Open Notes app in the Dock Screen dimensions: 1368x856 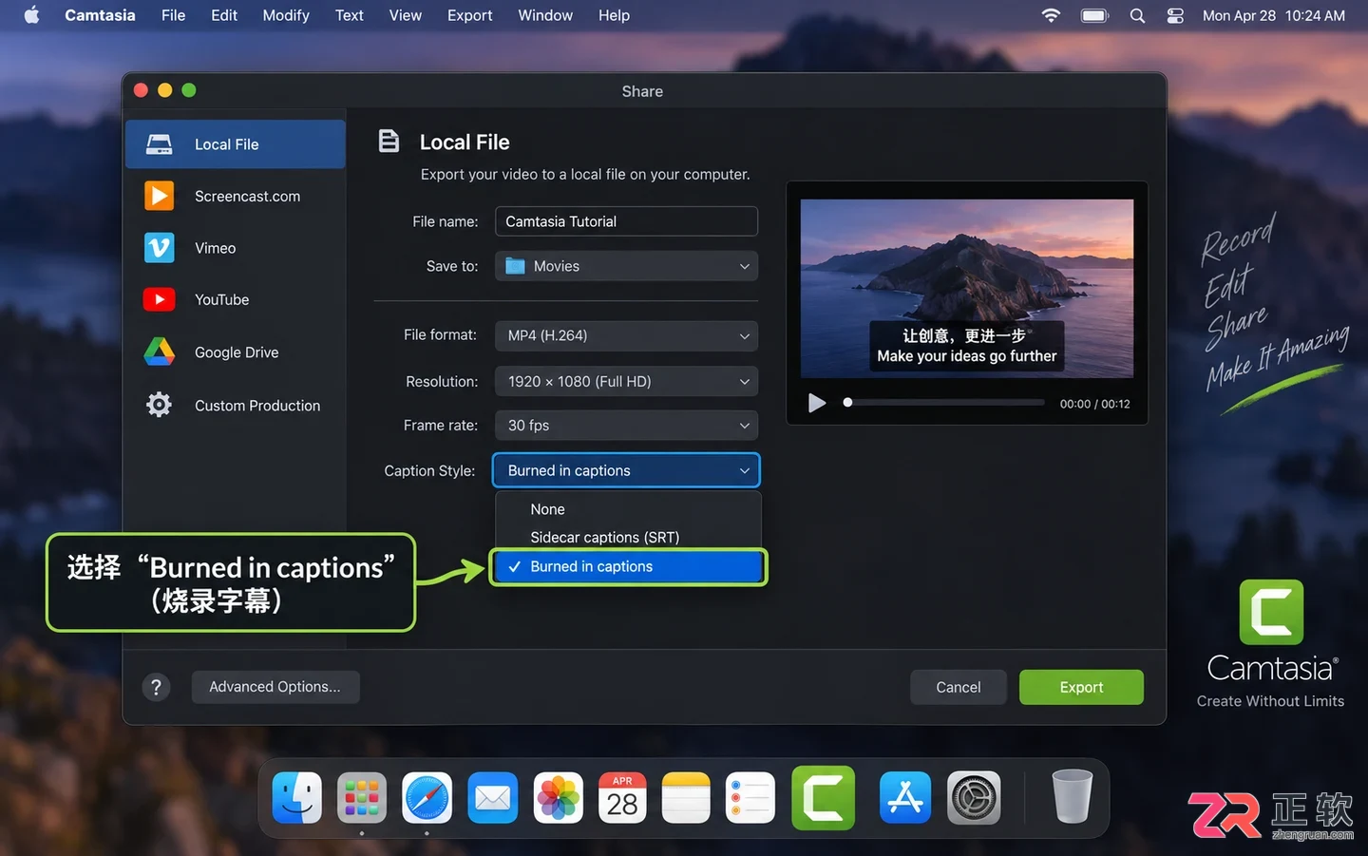686,797
